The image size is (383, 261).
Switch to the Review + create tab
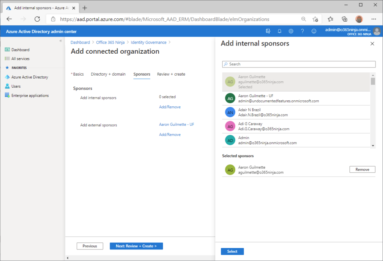(171, 74)
